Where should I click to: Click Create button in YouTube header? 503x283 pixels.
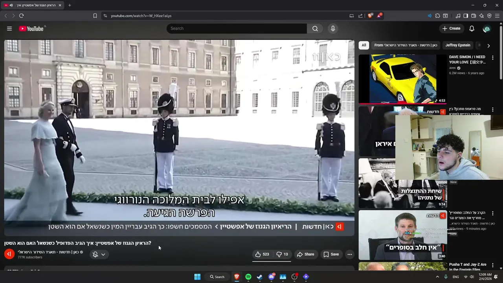[451, 28]
